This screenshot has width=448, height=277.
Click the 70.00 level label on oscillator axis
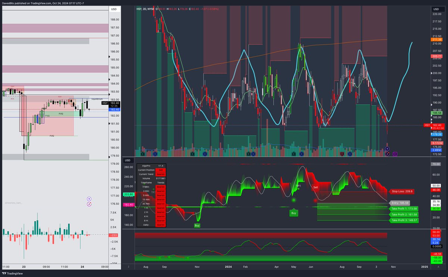tap(436, 164)
